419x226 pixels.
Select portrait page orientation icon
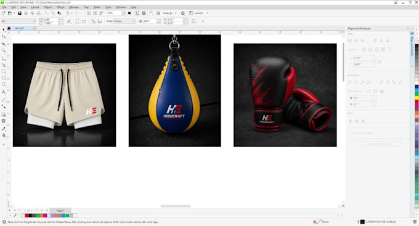(x=78, y=21)
